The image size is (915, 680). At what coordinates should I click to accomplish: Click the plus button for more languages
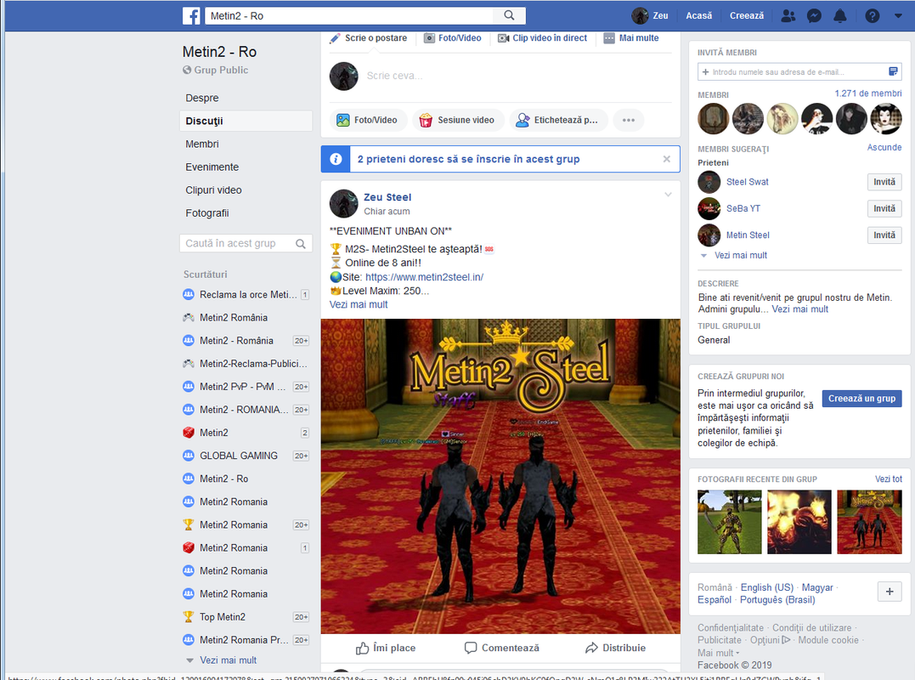coord(890,592)
